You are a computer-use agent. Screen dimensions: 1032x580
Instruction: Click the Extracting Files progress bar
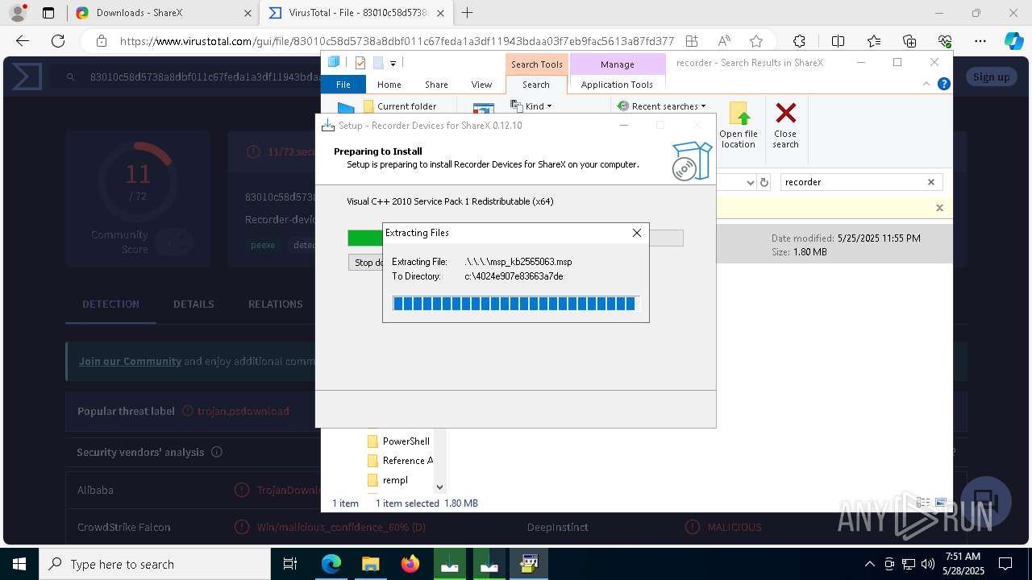pos(516,304)
